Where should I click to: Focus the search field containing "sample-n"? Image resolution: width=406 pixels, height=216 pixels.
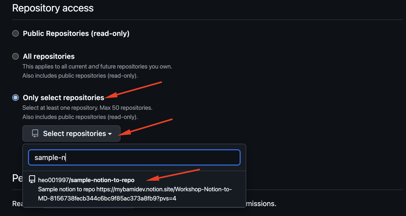(x=134, y=157)
